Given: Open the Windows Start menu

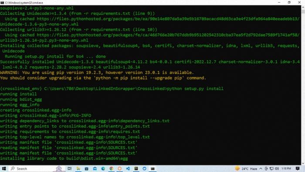Looking at the screenshot, I should (x=3, y=169).
